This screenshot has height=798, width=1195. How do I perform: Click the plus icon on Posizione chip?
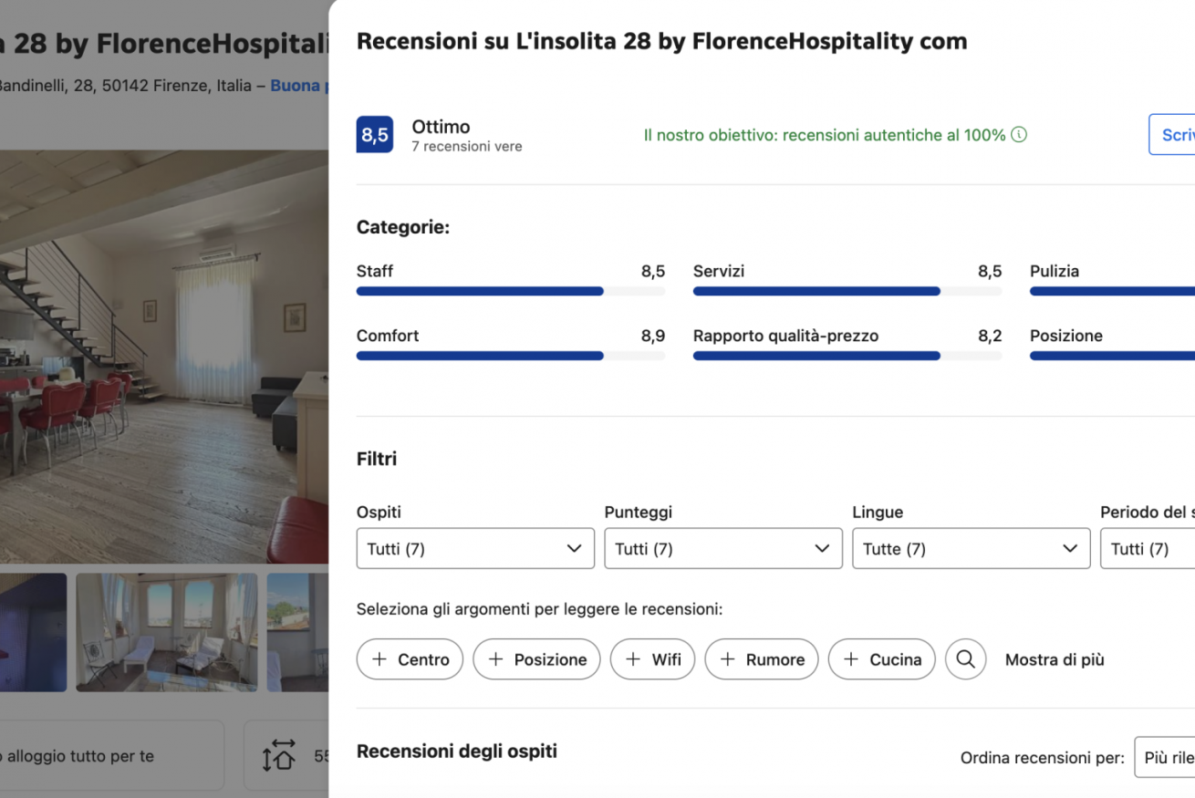click(496, 659)
